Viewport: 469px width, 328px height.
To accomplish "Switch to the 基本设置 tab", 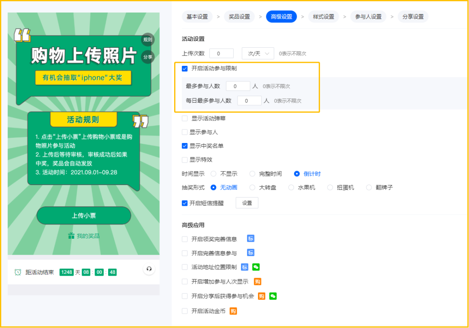I will pos(197,17).
